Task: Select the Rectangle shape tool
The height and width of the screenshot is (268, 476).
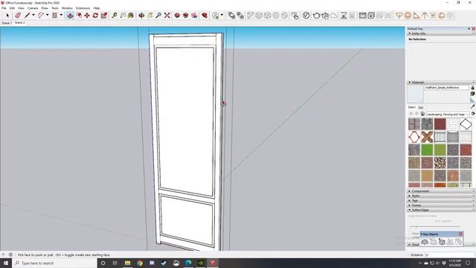Action: 54,15
